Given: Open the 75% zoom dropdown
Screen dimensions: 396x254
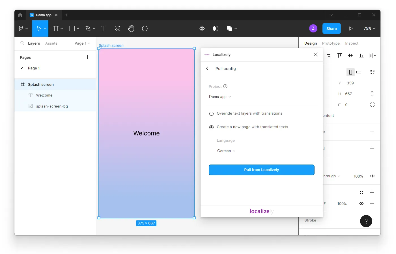Looking at the screenshot, I should click(369, 29).
